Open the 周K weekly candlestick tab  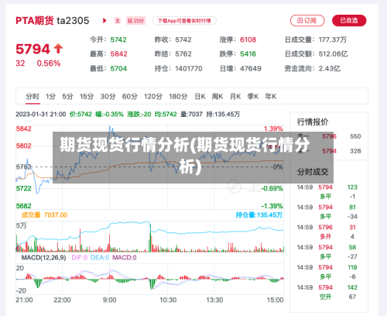[217, 97]
